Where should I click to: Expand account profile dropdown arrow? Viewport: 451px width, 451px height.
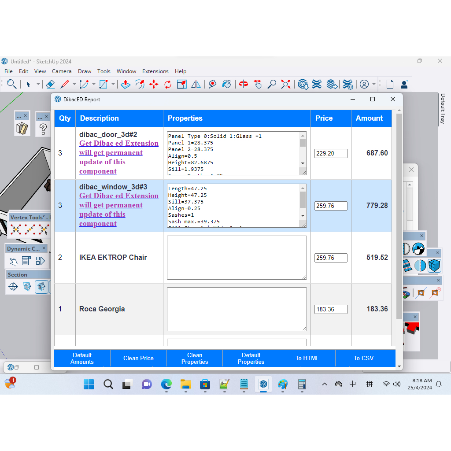pos(374,84)
